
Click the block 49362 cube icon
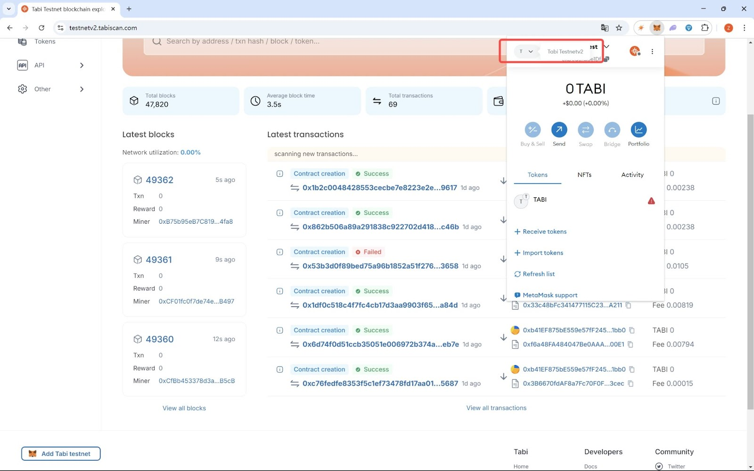138,180
